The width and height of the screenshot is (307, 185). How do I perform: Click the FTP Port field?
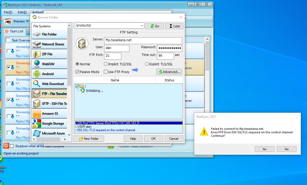click(x=113, y=56)
